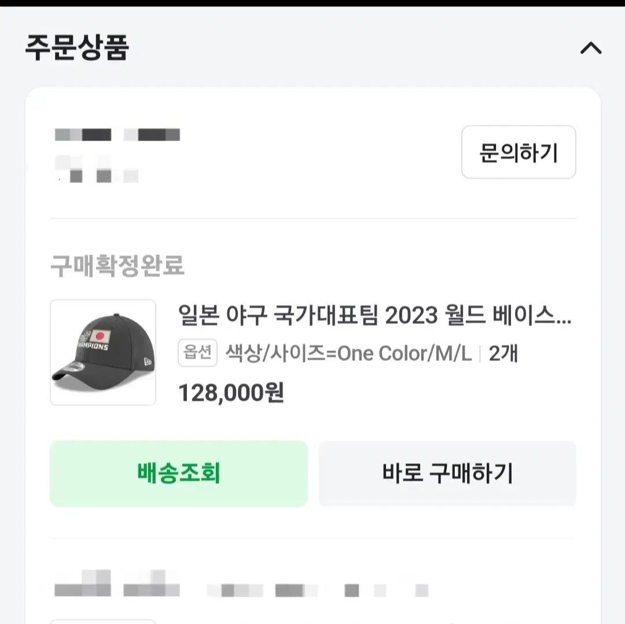Viewport: 625px width, 624px height.
Task: Click the 문의하기 inquiry button
Action: click(519, 152)
